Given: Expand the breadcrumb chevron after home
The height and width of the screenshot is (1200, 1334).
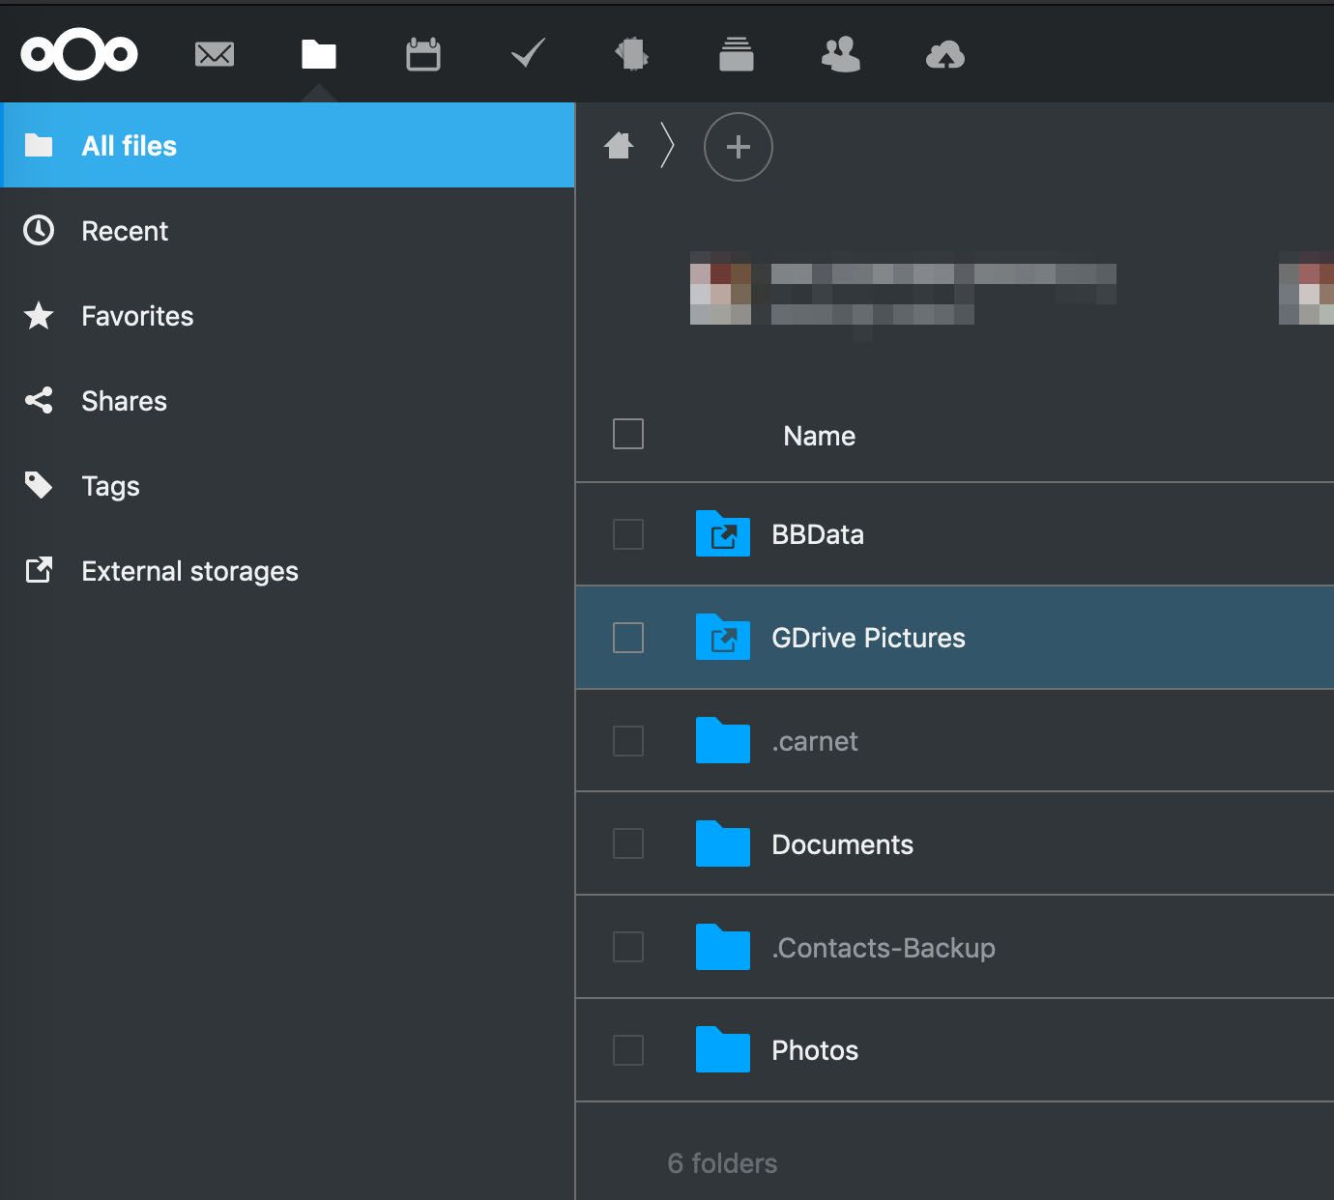Looking at the screenshot, I should 667,145.
